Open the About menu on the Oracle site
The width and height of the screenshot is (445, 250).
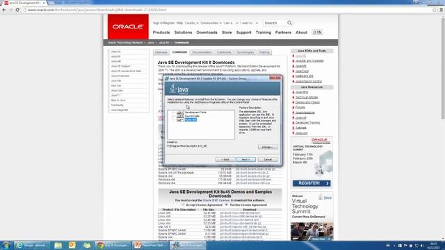point(301,33)
